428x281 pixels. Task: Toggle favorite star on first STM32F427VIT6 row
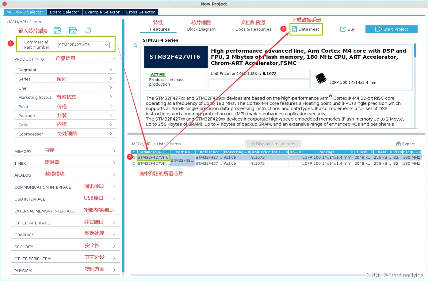tap(134, 157)
